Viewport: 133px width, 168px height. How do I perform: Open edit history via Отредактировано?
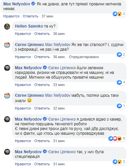84,57
